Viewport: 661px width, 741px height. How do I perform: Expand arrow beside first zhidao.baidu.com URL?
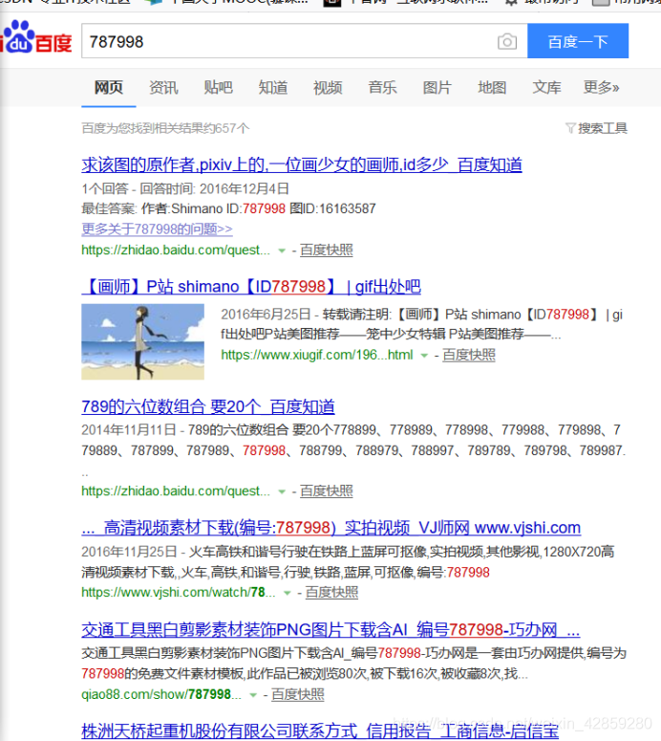coord(282,251)
